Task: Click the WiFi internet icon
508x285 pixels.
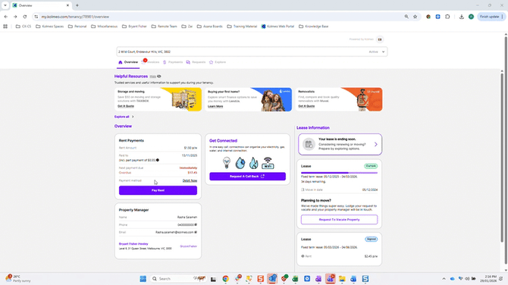Action: 268,163
